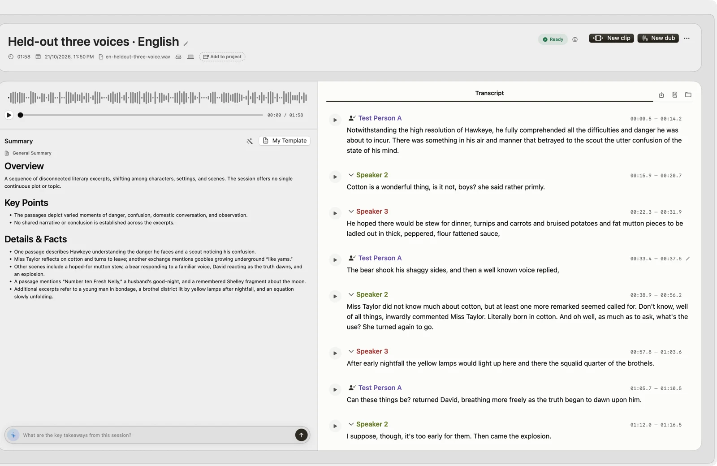Open the info icon next to Ready
The width and height of the screenshot is (717, 466).
pyautogui.click(x=575, y=39)
